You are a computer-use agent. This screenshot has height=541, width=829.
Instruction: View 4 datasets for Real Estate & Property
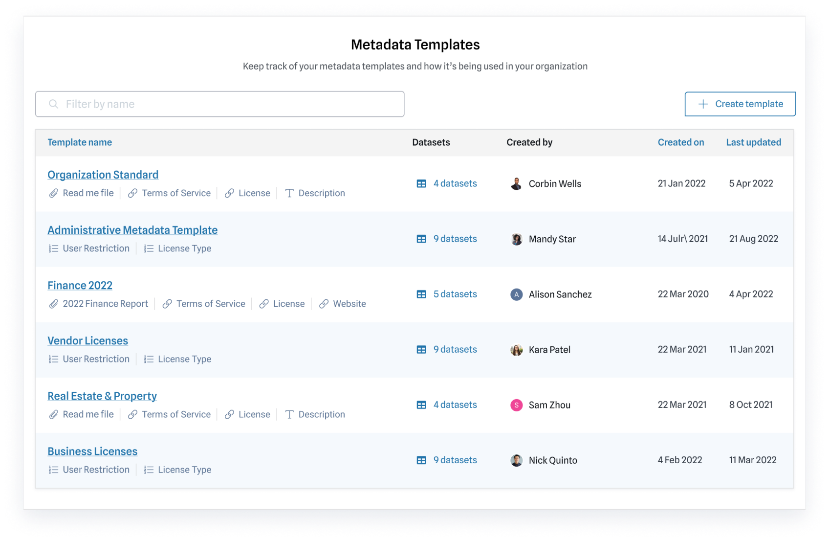click(455, 405)
